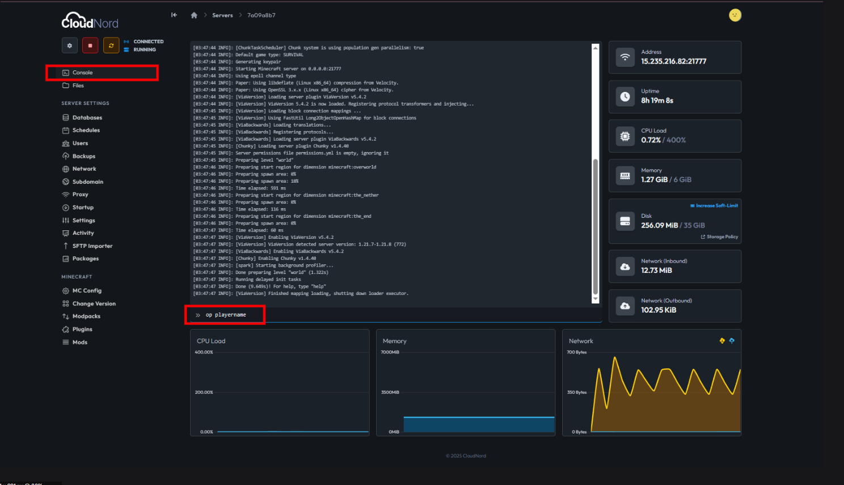Click the outbound value 102.95 KiB
Screen dimensions: 844x485
pyautogui.click(x=659, y=310)
